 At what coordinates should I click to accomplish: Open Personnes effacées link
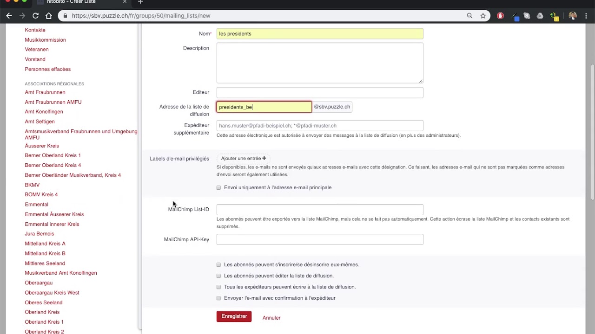point(48,69)
